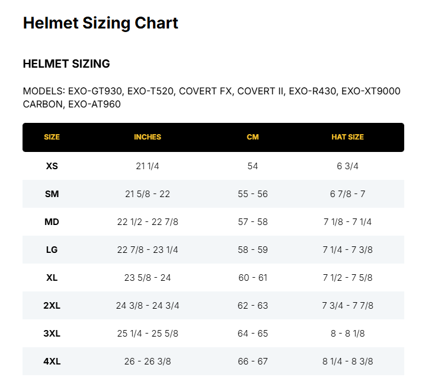Click the 7 3/4 - 7 7/8 hat size cell
The width and height of the screenshot is (422, 390).
tap(347, 306)
